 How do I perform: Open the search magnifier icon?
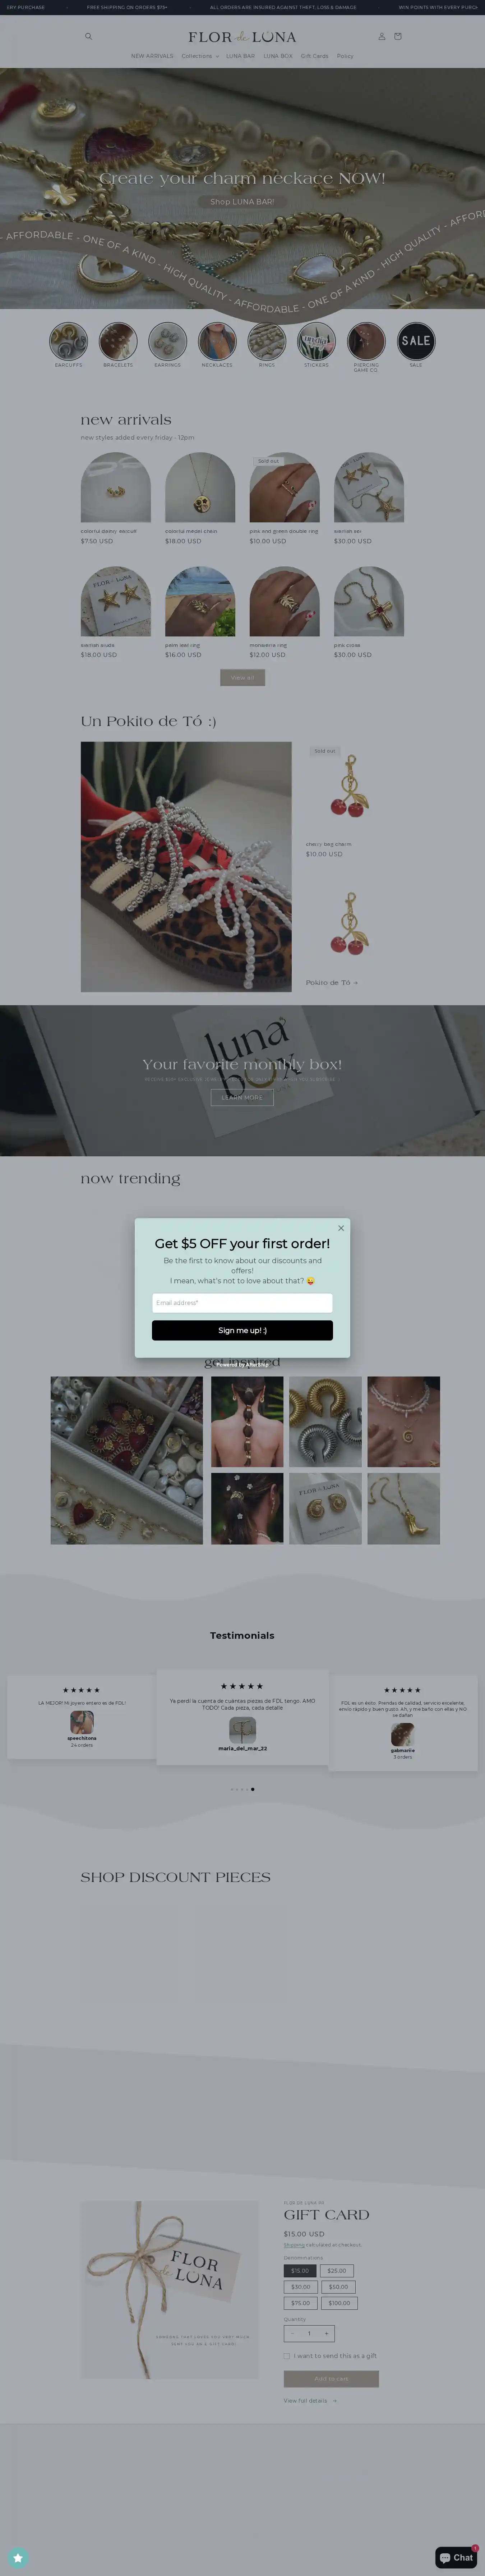[x=88, y=36]
